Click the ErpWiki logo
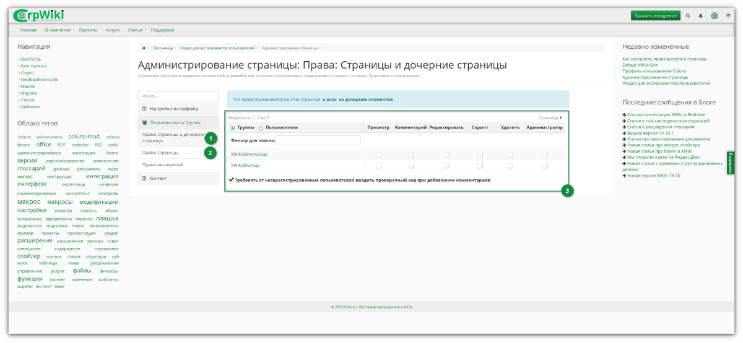Screen dimensions: 743x343 tap(38, 15)
